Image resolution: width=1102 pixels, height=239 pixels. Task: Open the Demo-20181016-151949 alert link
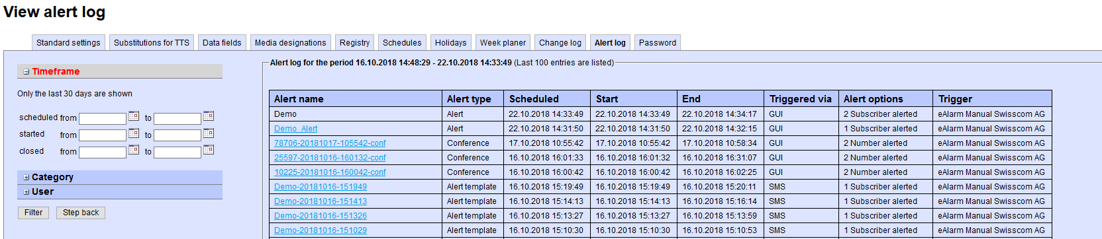[321, 187]
